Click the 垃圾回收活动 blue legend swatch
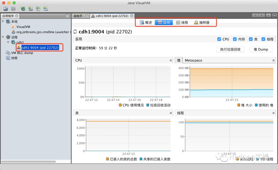The image size is (278, 170). [148, 105]
